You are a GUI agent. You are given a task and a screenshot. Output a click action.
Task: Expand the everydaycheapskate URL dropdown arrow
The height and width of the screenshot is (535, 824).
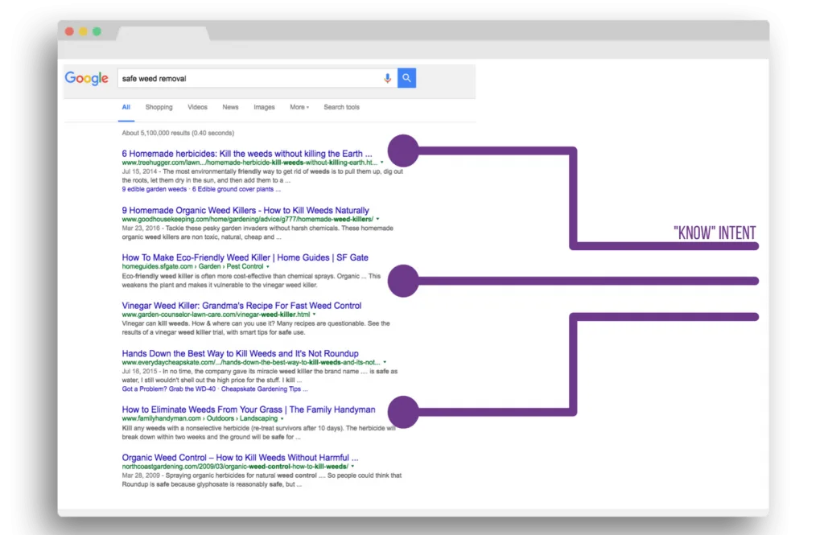coord(385,363)
